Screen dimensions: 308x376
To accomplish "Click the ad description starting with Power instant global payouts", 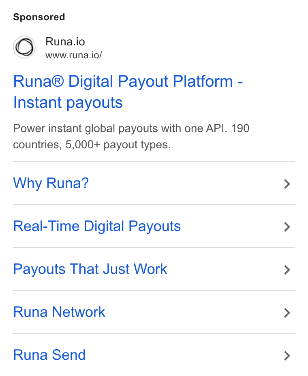I will click(131, 137).
